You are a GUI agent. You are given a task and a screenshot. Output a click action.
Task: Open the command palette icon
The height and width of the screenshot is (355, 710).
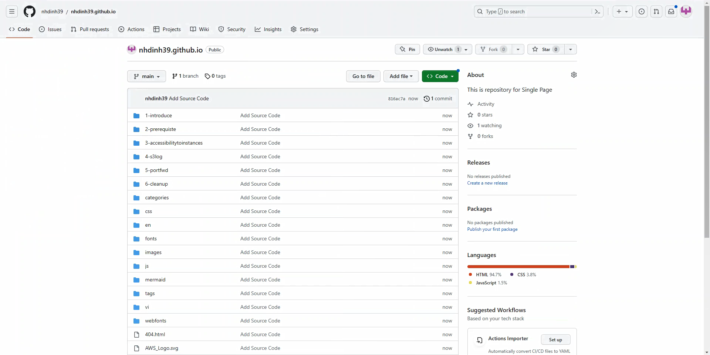coord(597,11)
